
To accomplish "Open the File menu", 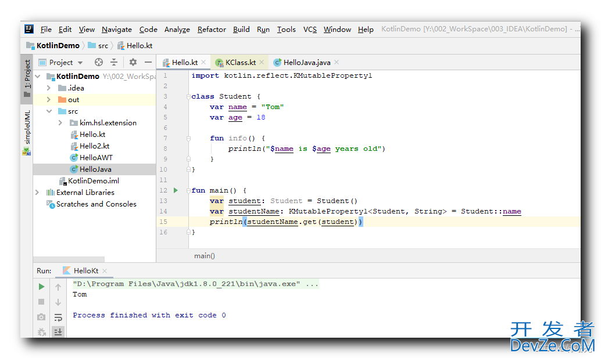I will 46,30.
